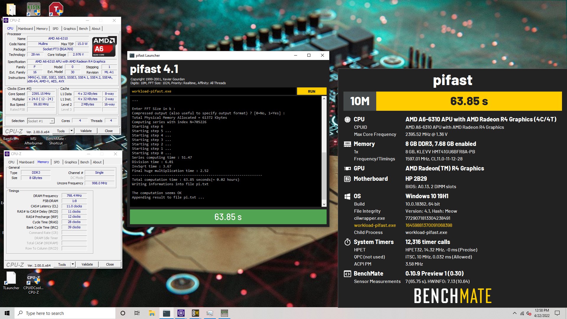
Task: Click Close button in bottom CPU-Z window
Action: pyautogui.click(x=110, y=264)
